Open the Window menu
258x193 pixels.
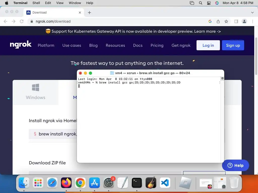(x=75, y=3)
